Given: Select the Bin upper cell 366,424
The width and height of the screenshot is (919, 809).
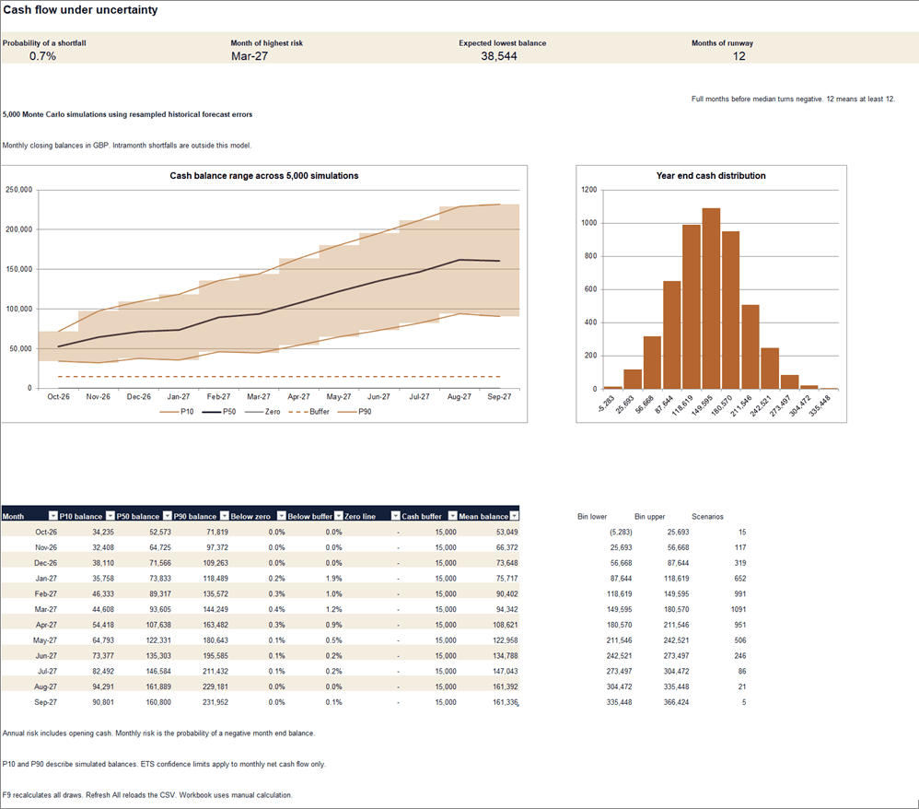Looking at the screenshot, I should (676, 702).
